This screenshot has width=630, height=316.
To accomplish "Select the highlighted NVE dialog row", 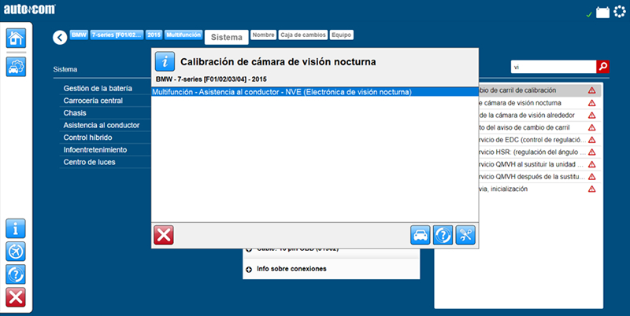I will (x=314, y=92).
